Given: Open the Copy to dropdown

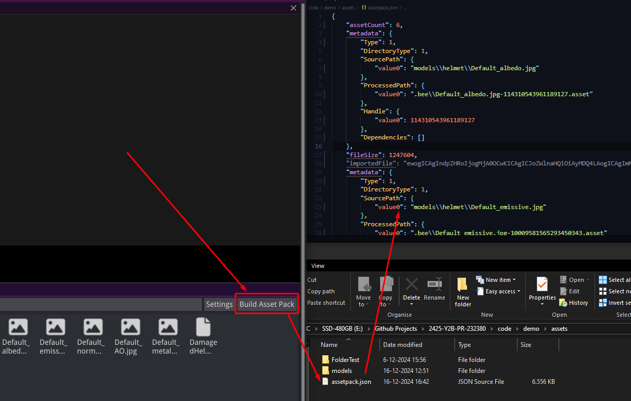Looking at the screenshot, I should click(x=386, y=291).
